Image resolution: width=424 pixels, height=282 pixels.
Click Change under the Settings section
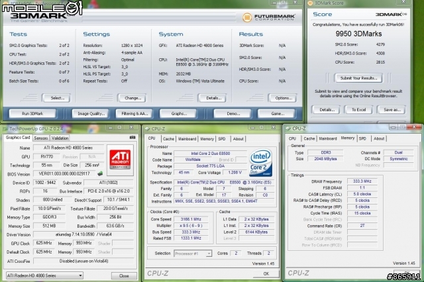point(132,98)
